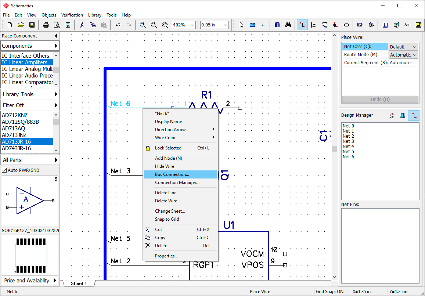Open the Direction Arrows submenu
425x296 pixels.
[180, 130]
